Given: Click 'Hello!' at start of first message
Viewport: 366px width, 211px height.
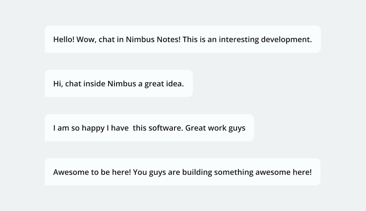Looking at the screenshot, I should pos(64,39).
